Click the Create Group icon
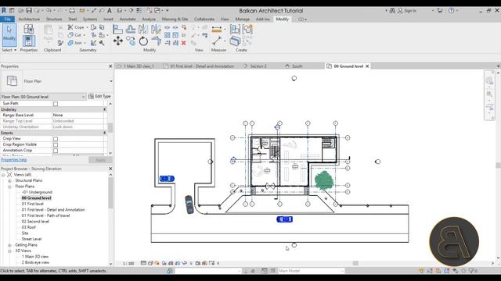This screenshot has width=501, height=281. [247, 30]
